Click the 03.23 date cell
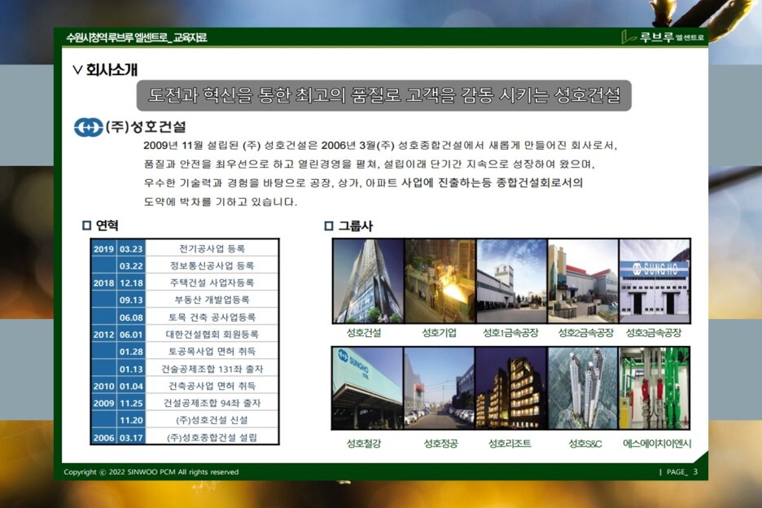The image size is (762, 508). tap(131, 248)
